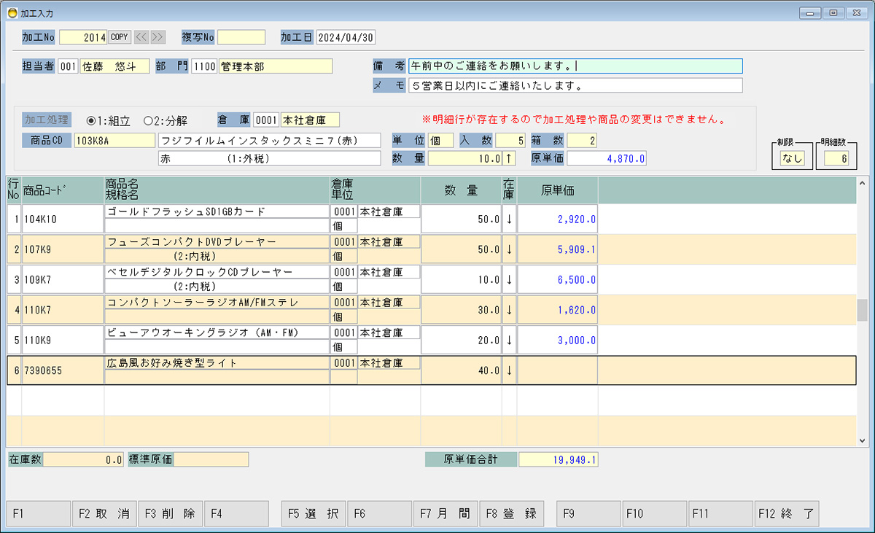Screen dimensions: 875x533
Task: Click the up arrow beside 数量 10.0
Action: pos(508,158)
